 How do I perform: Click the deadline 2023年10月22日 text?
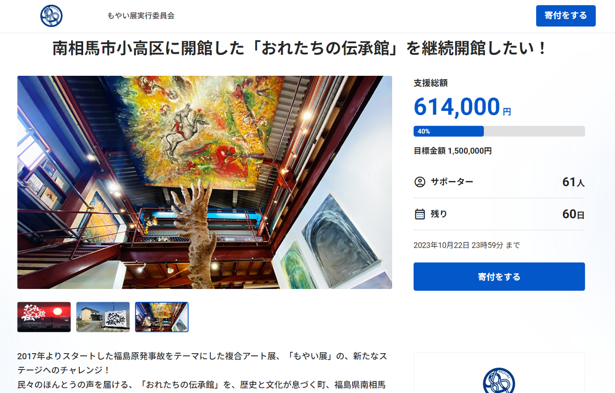[x=467, y=245]
